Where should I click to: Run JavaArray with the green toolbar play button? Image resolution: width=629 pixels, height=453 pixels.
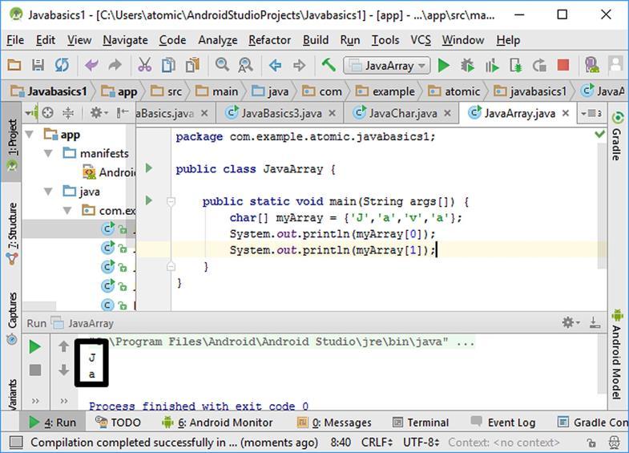tap(443, 65)
